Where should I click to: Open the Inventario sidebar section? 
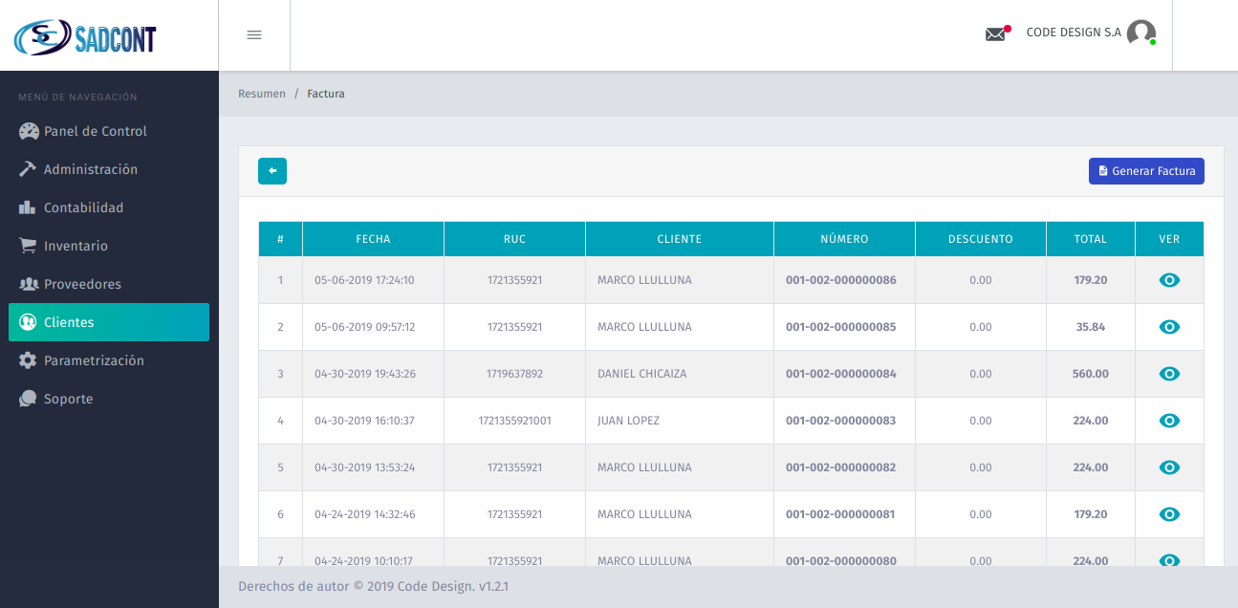coord(76,246)
